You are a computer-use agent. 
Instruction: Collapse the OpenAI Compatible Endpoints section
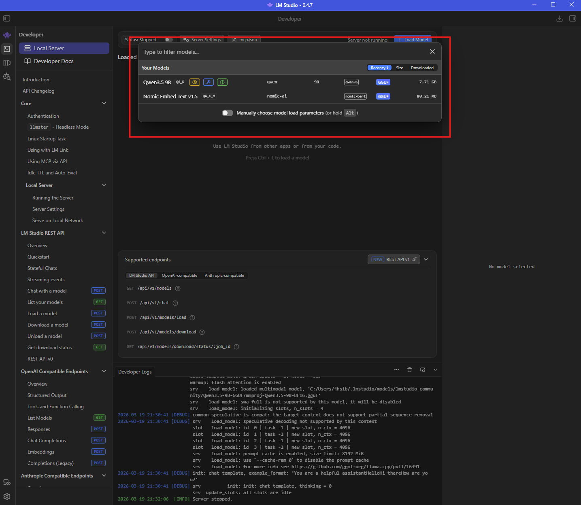click(x=104, y=371)
